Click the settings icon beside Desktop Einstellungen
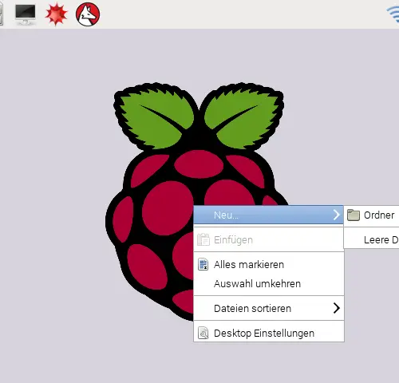Image resolution: width=399 pixels, height=383 pixels. tap(203, 333)
